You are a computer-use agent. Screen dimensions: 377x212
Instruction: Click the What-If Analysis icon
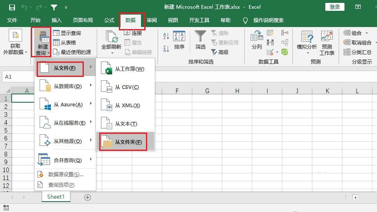(307, 37)
